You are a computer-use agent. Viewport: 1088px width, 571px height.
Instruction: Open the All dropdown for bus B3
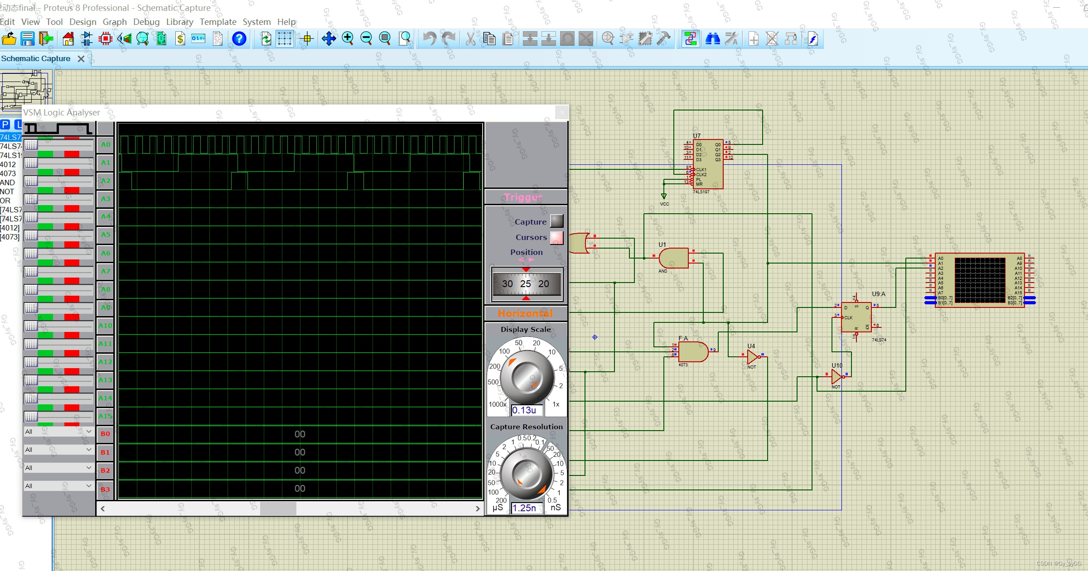point(58,486)
